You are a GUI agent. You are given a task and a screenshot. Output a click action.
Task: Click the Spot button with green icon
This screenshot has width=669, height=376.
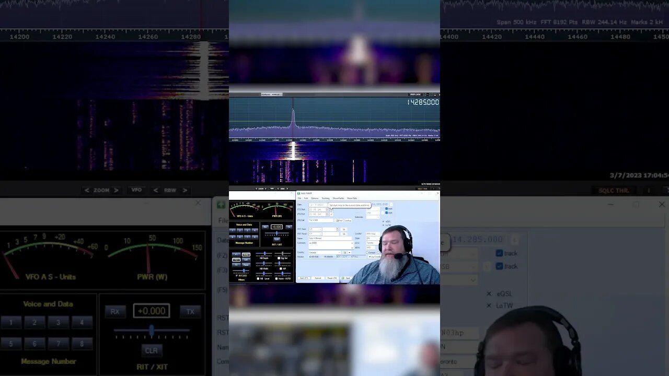345,278
